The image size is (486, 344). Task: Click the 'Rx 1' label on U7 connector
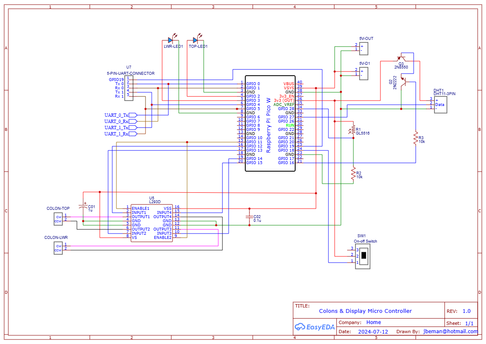119,96
